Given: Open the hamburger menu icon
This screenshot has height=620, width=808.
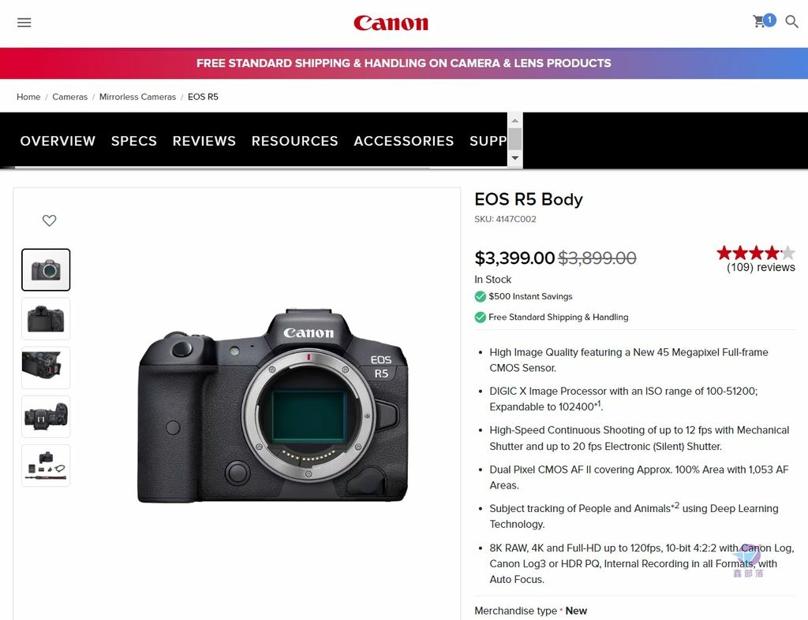Looking at the screenshot, I should click(x=24, y=22).
